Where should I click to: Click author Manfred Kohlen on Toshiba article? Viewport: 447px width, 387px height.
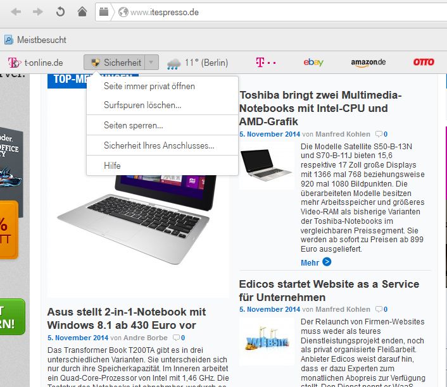click(x=343, y=134)
